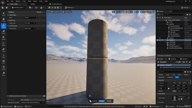Open the New Asset Location dropdown
This screenshot has width=192, height=108.
pyautogui.click(x=32, y=103)
